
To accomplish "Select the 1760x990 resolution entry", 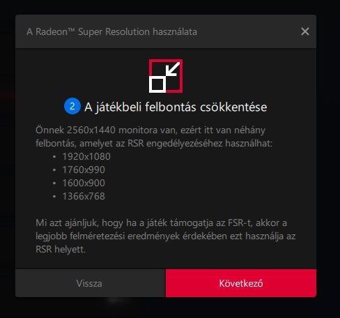I will pyautogui.click(x=84, y=169).
